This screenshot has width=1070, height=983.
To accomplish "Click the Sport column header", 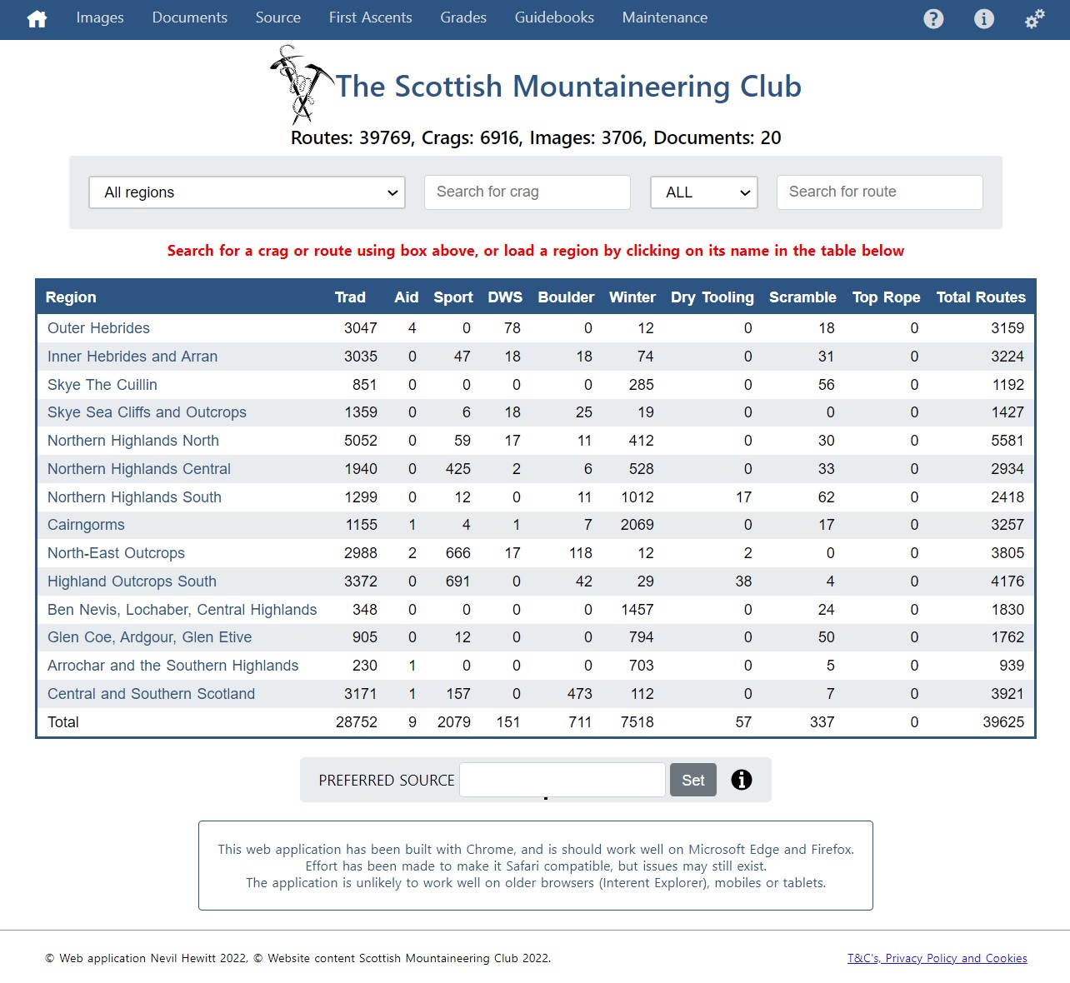I will pos(453,297).
